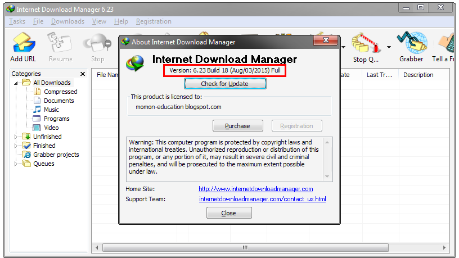
Task: Select the Unfinished tree label
Action: [47, 137]
